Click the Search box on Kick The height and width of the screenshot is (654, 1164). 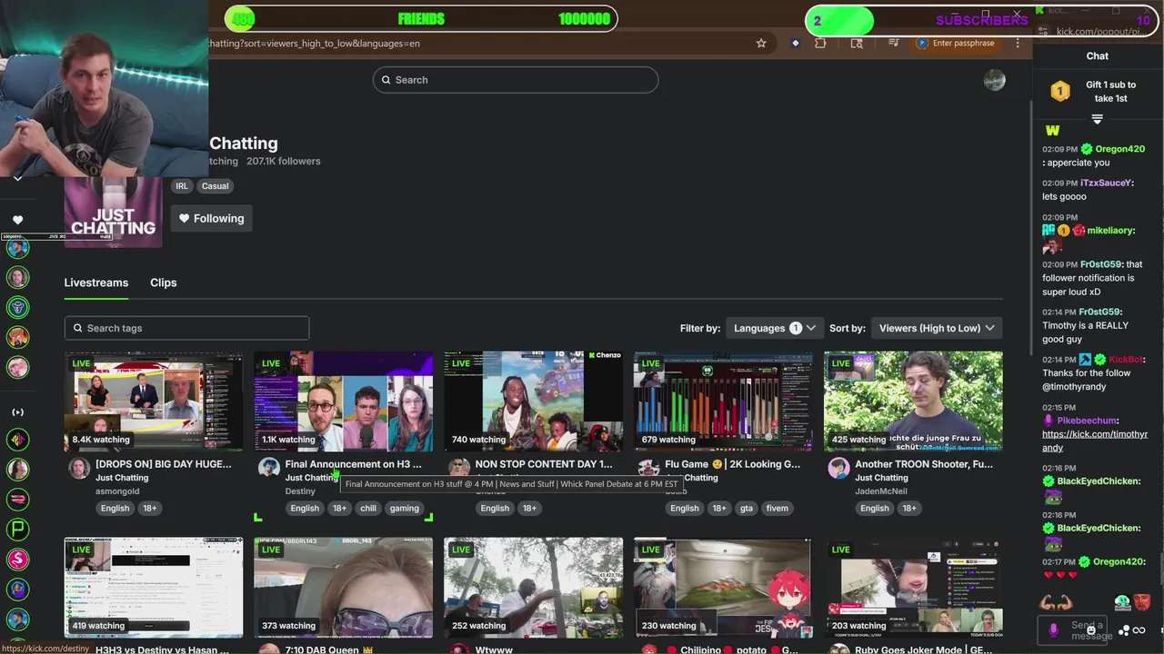(x=516, y=80)
